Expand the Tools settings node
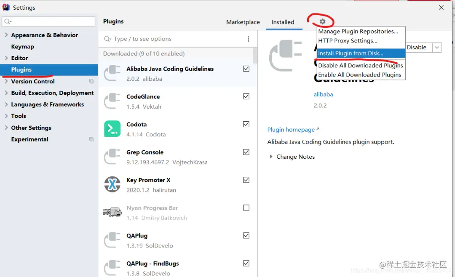 point(6,116)
